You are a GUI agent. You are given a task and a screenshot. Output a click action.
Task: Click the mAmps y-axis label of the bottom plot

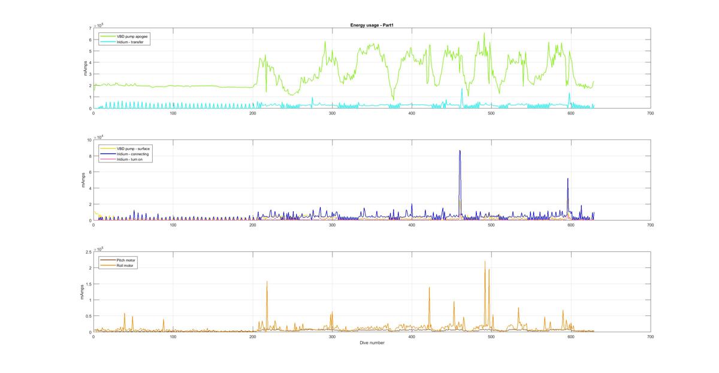(82, 292)
